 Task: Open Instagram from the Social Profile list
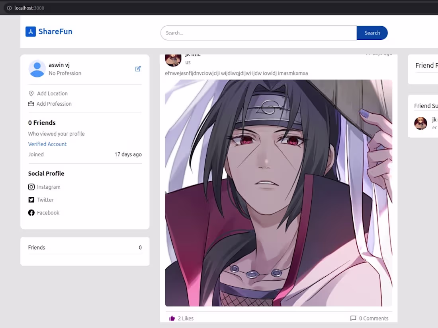click(48, 186)
